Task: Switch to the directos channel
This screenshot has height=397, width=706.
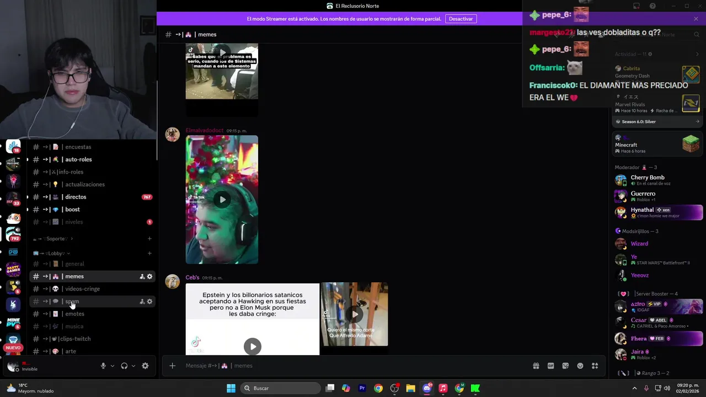Action: (x=91, y=197)
